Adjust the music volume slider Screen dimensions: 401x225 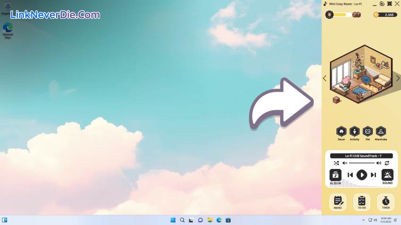362,163
